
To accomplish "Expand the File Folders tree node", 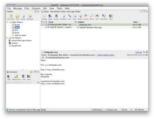I will [7, 38].
